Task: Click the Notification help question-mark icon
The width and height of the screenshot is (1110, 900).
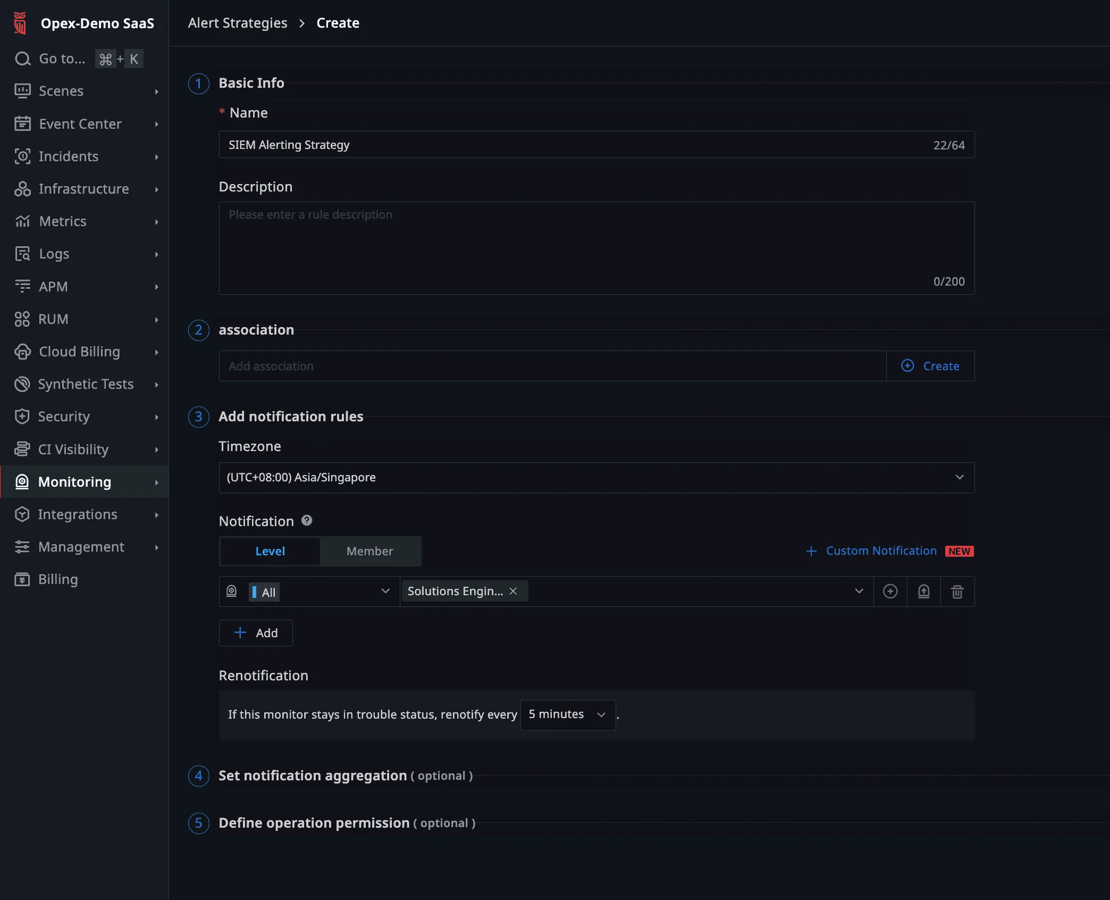Action: tap(307, 521)
